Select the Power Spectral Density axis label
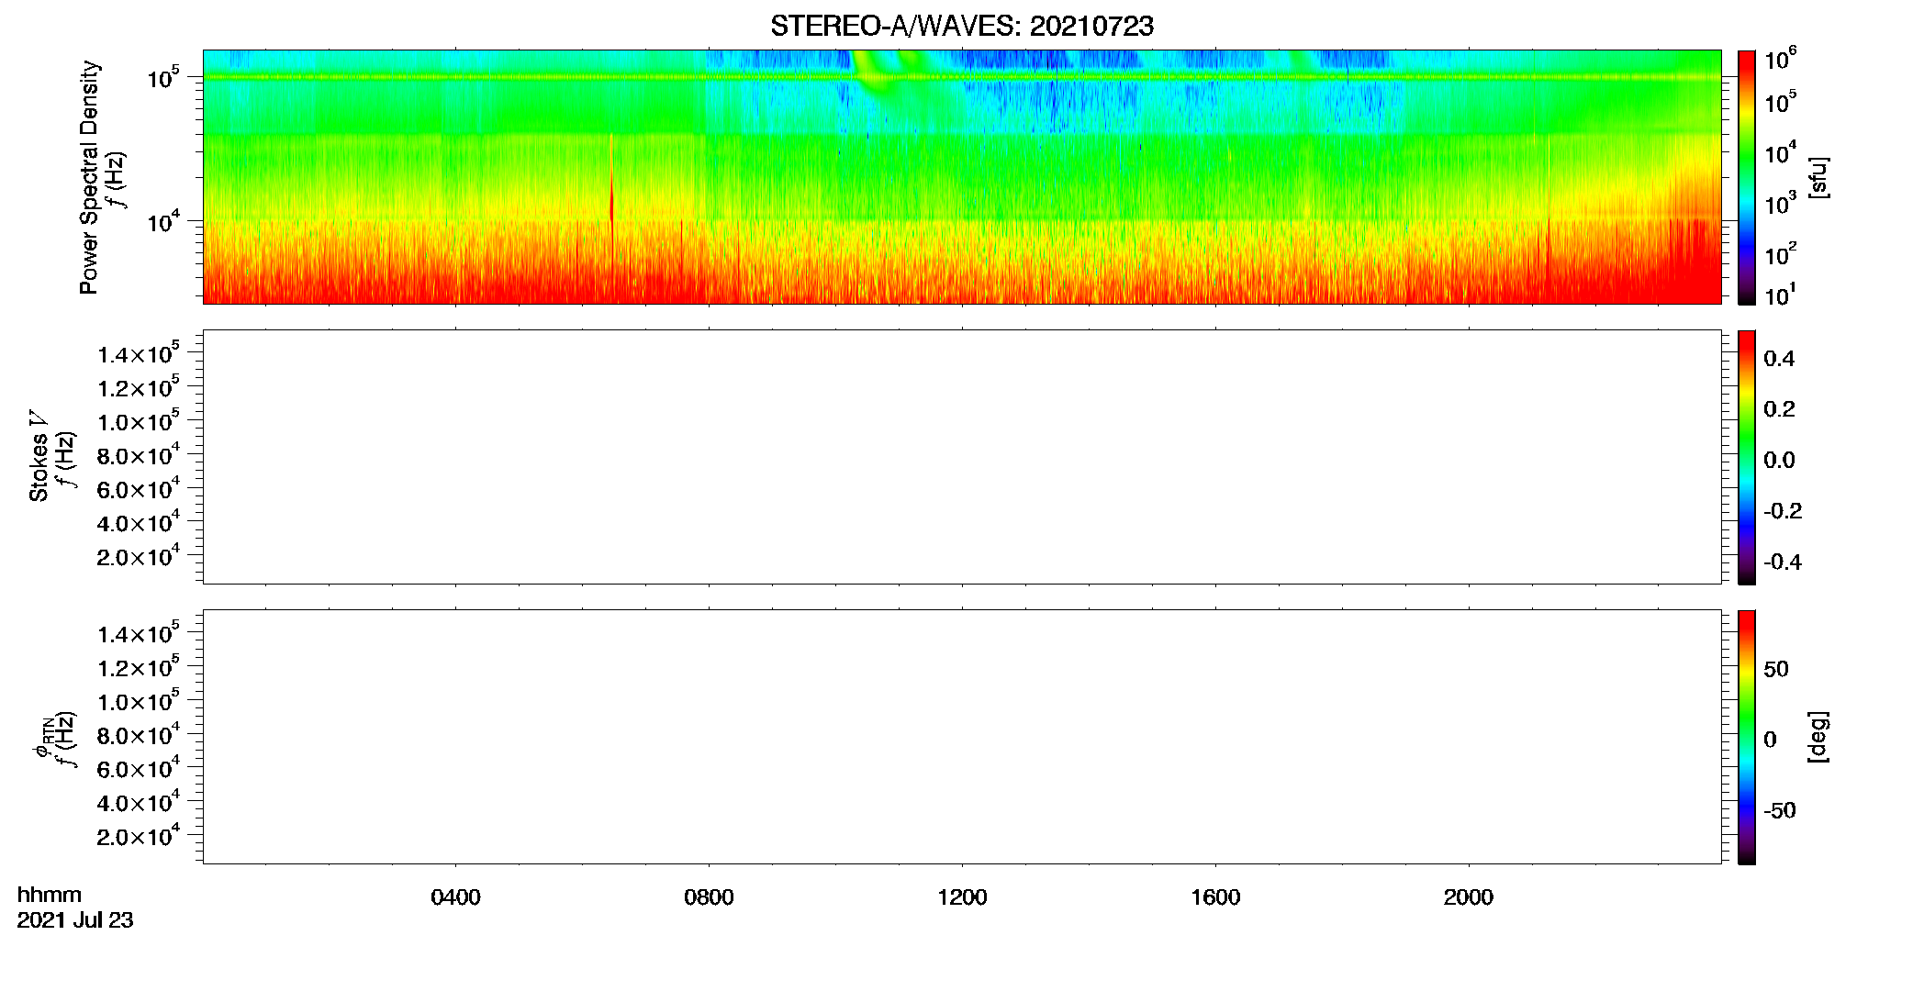The image size is (1924, 991). (x=89, y=177)
